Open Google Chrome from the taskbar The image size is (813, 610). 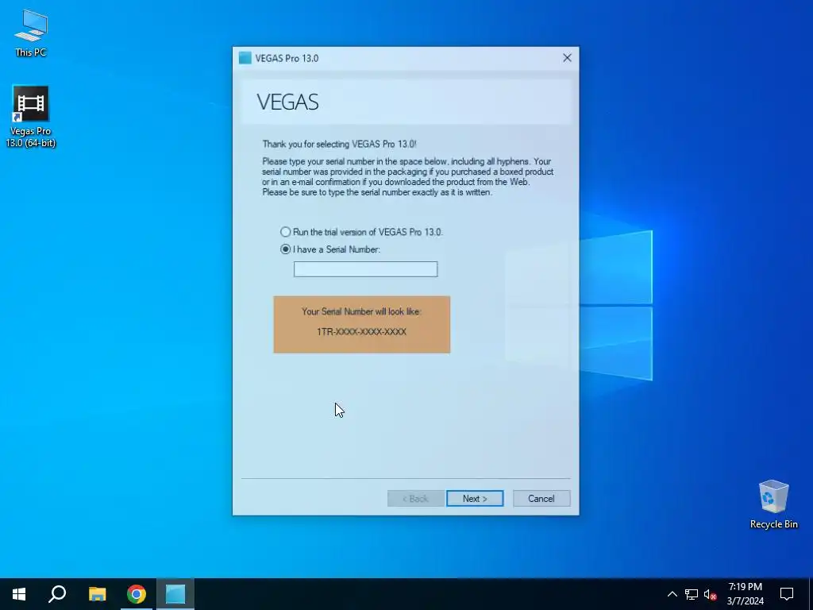tap(137, 594)
